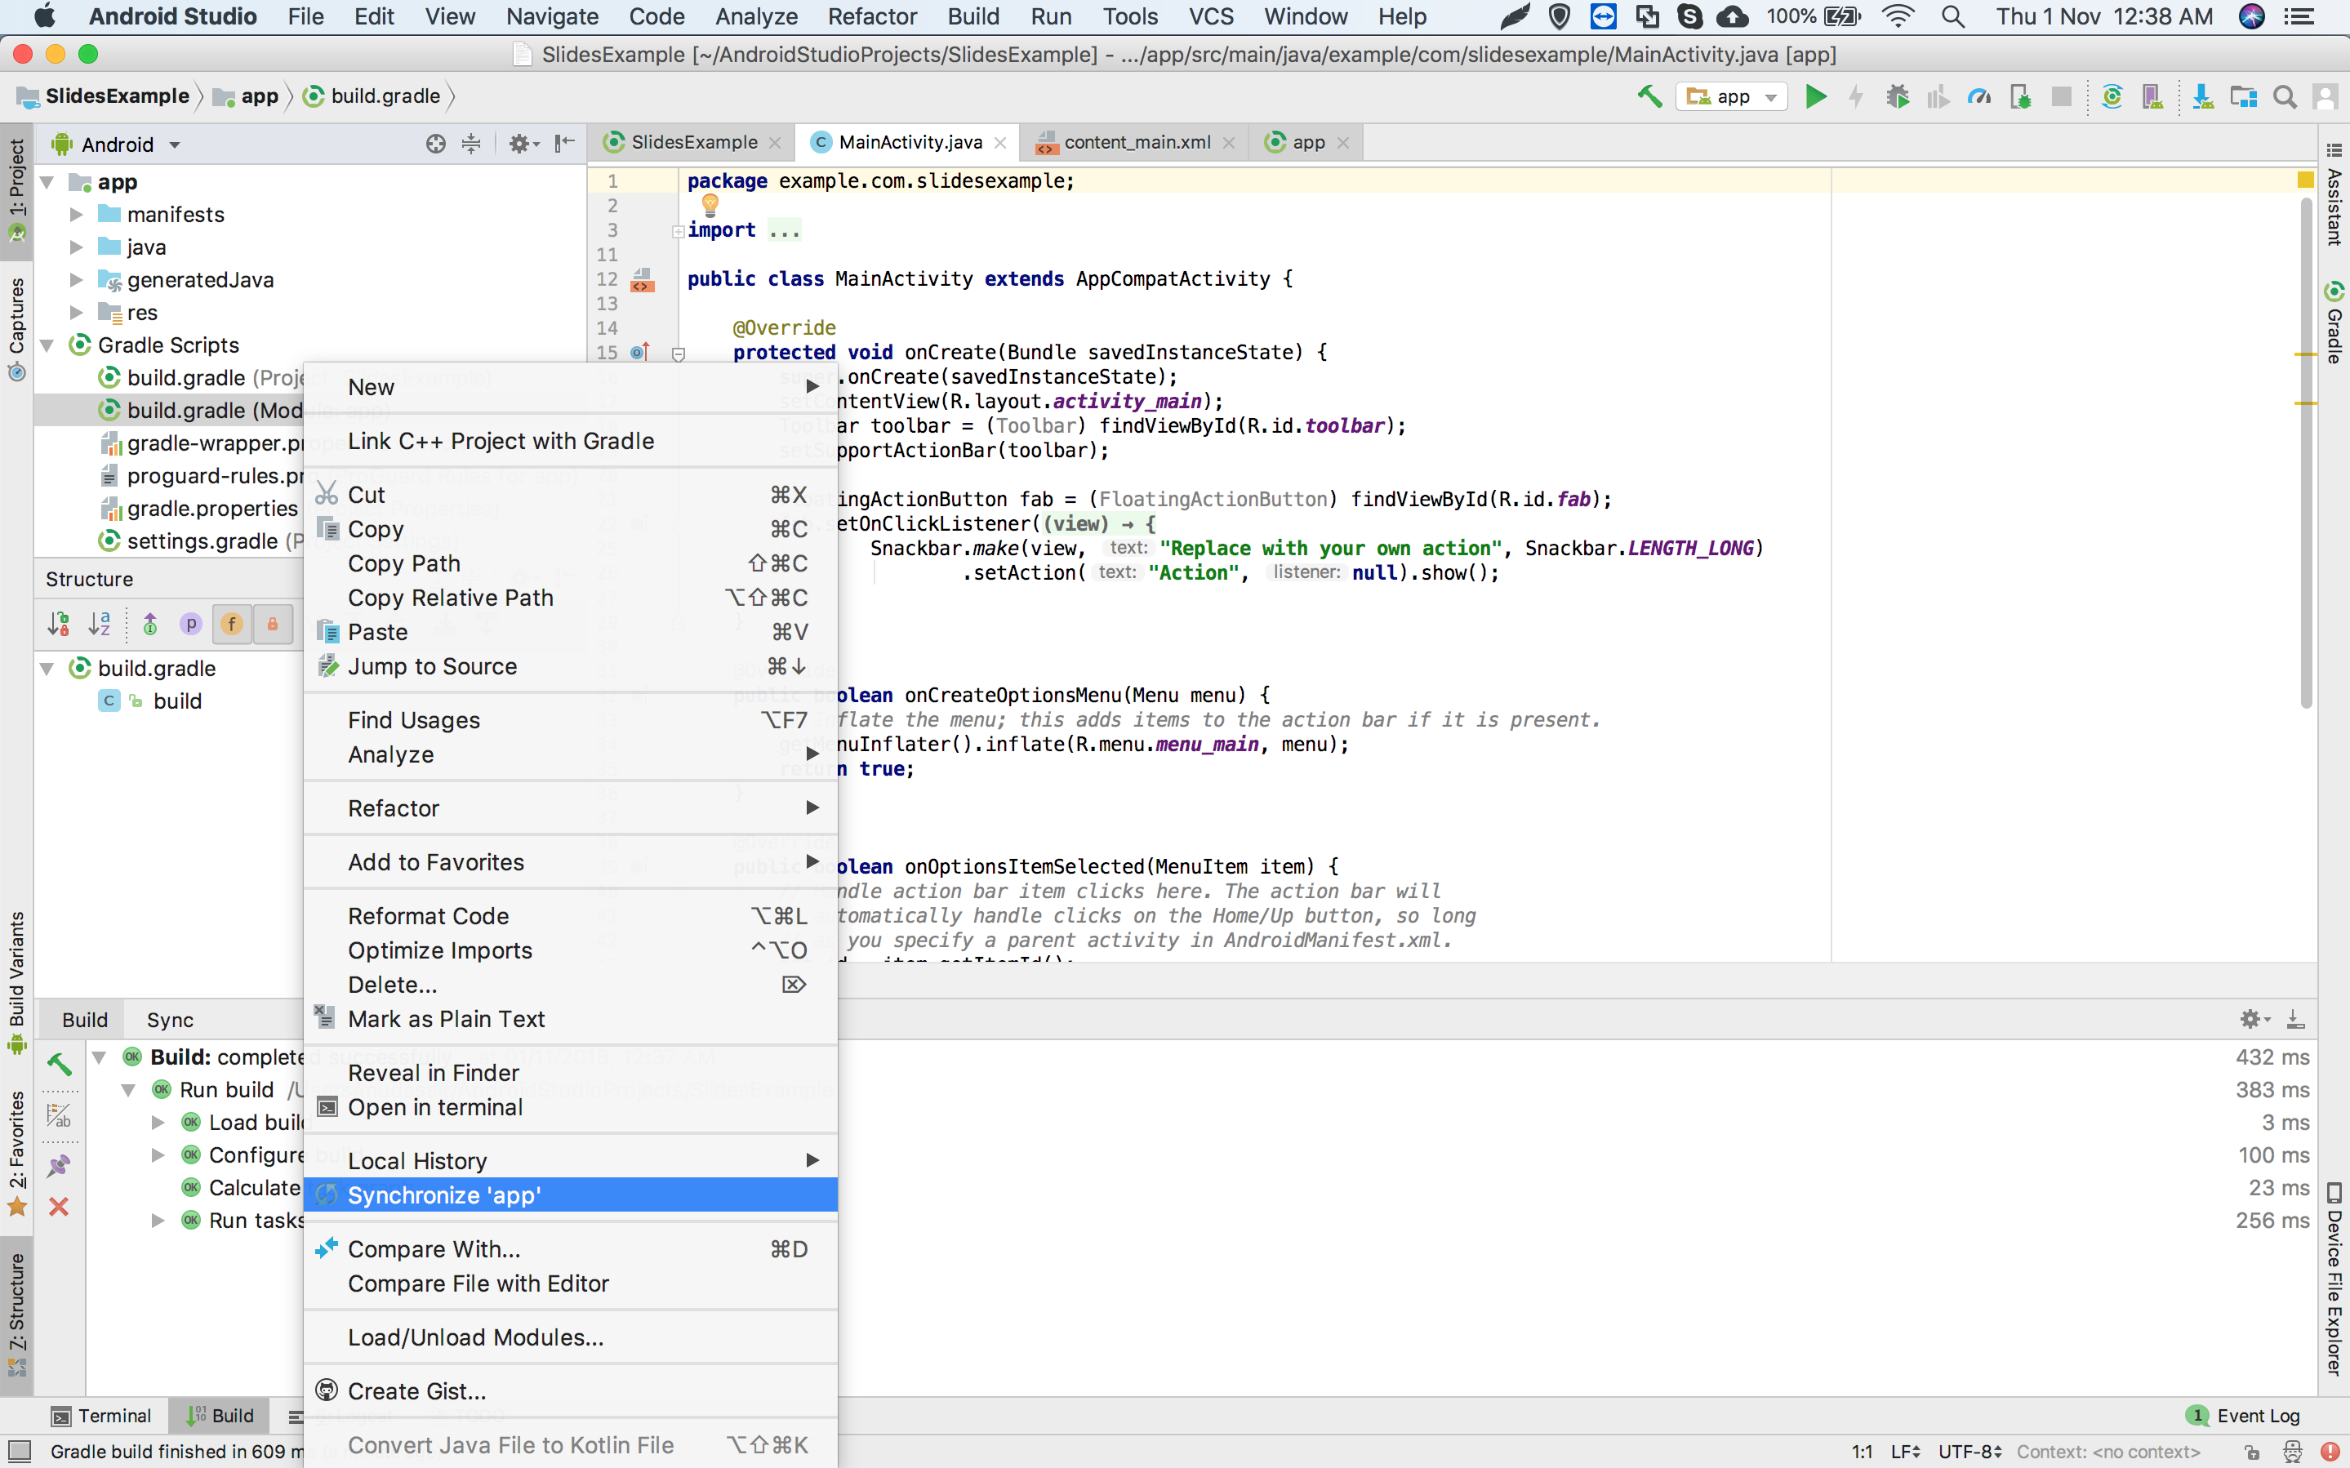Toggle show fields filter in Structure

232,623
